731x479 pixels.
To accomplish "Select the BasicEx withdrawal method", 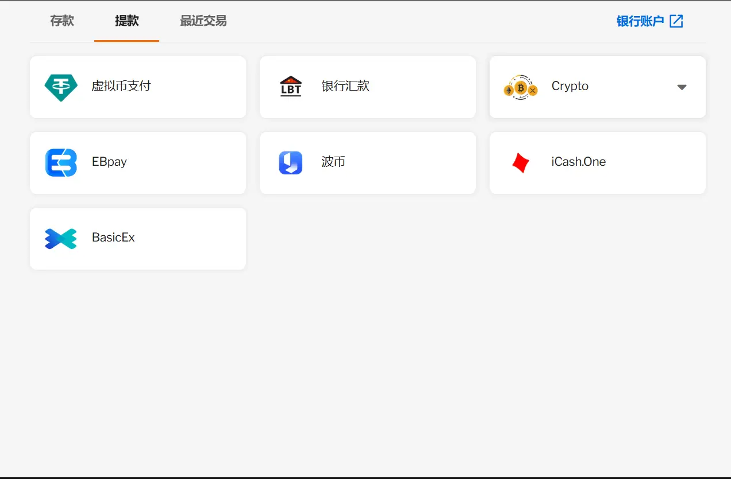I will point(138,238).
